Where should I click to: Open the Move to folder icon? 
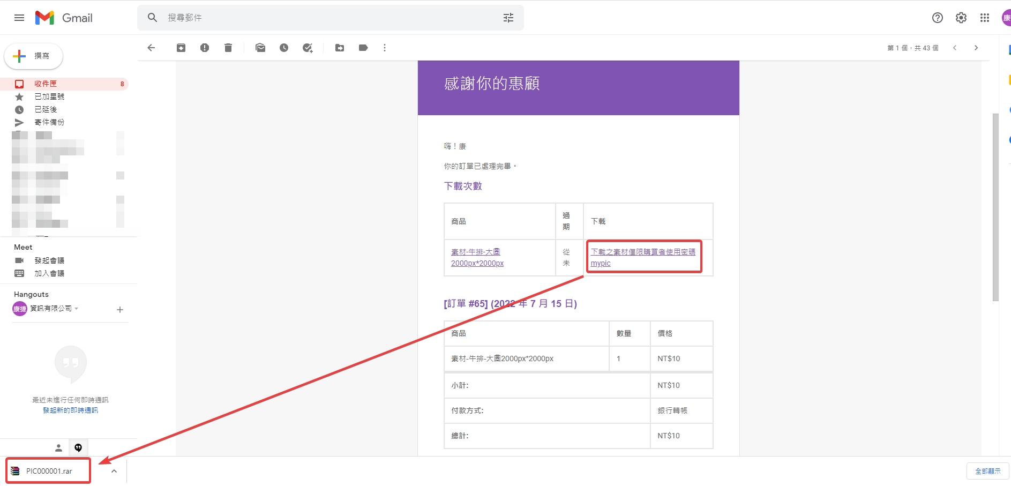[x=340, y=48]
